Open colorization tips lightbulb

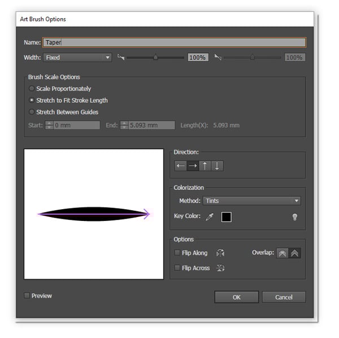click(x=295, y=216)
